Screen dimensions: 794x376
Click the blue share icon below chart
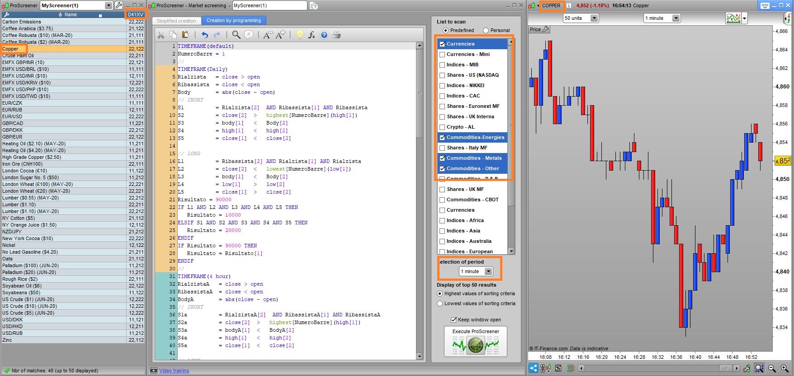pos(534,368)
